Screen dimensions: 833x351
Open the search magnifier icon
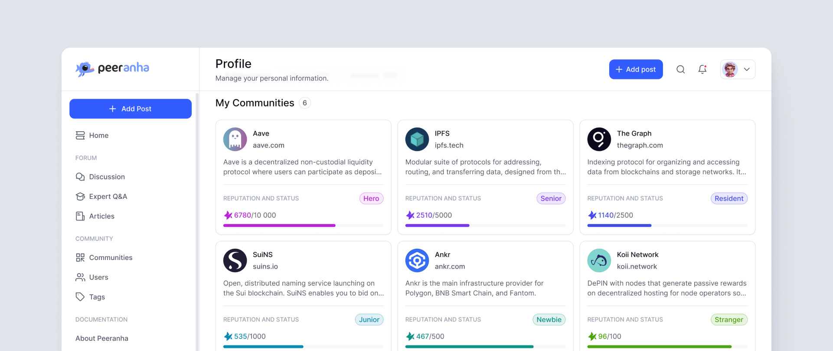[x=681, y=69]
